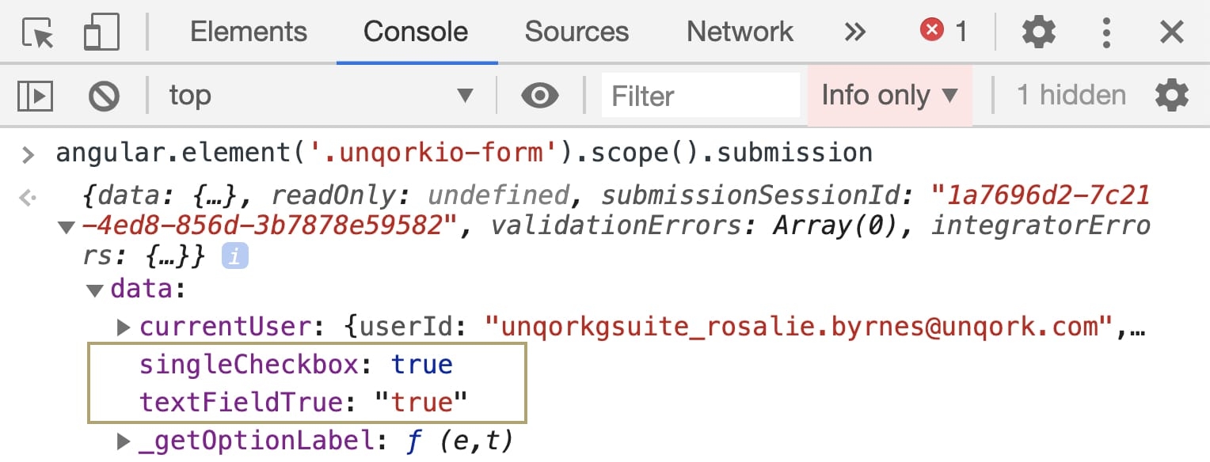Image resolution: width=1210 pixels, height=462 pixels.
Task: Toggle the live expression eye icon
Action: 539,97
